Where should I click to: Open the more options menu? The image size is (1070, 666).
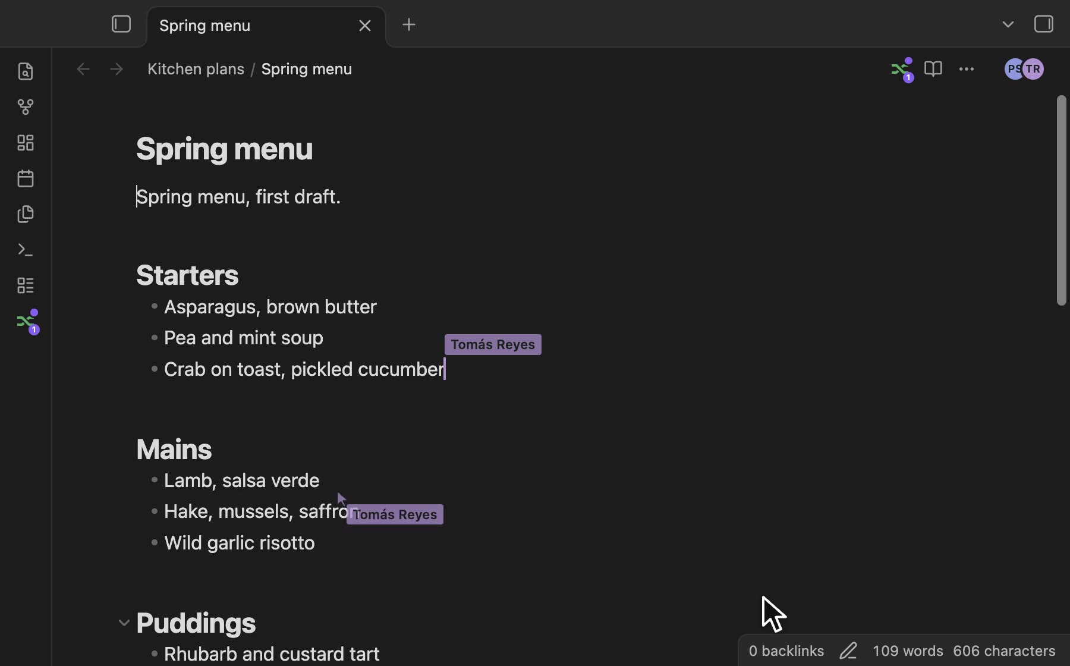pyautogui.click(x=967, y=69)
